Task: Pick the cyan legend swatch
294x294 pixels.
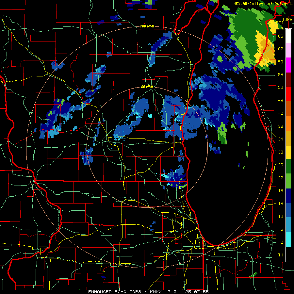Action: [x=288, y=240]
